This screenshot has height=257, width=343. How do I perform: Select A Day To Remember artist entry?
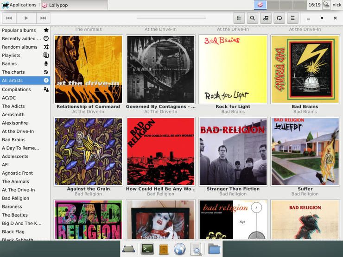(x=25, y=148)
